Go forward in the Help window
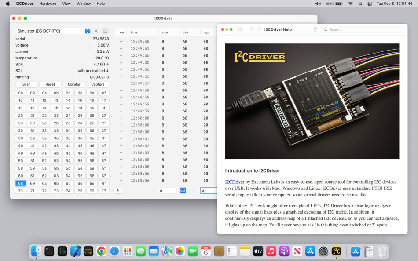Screen dimensions: 418x261 click(259, 29)
